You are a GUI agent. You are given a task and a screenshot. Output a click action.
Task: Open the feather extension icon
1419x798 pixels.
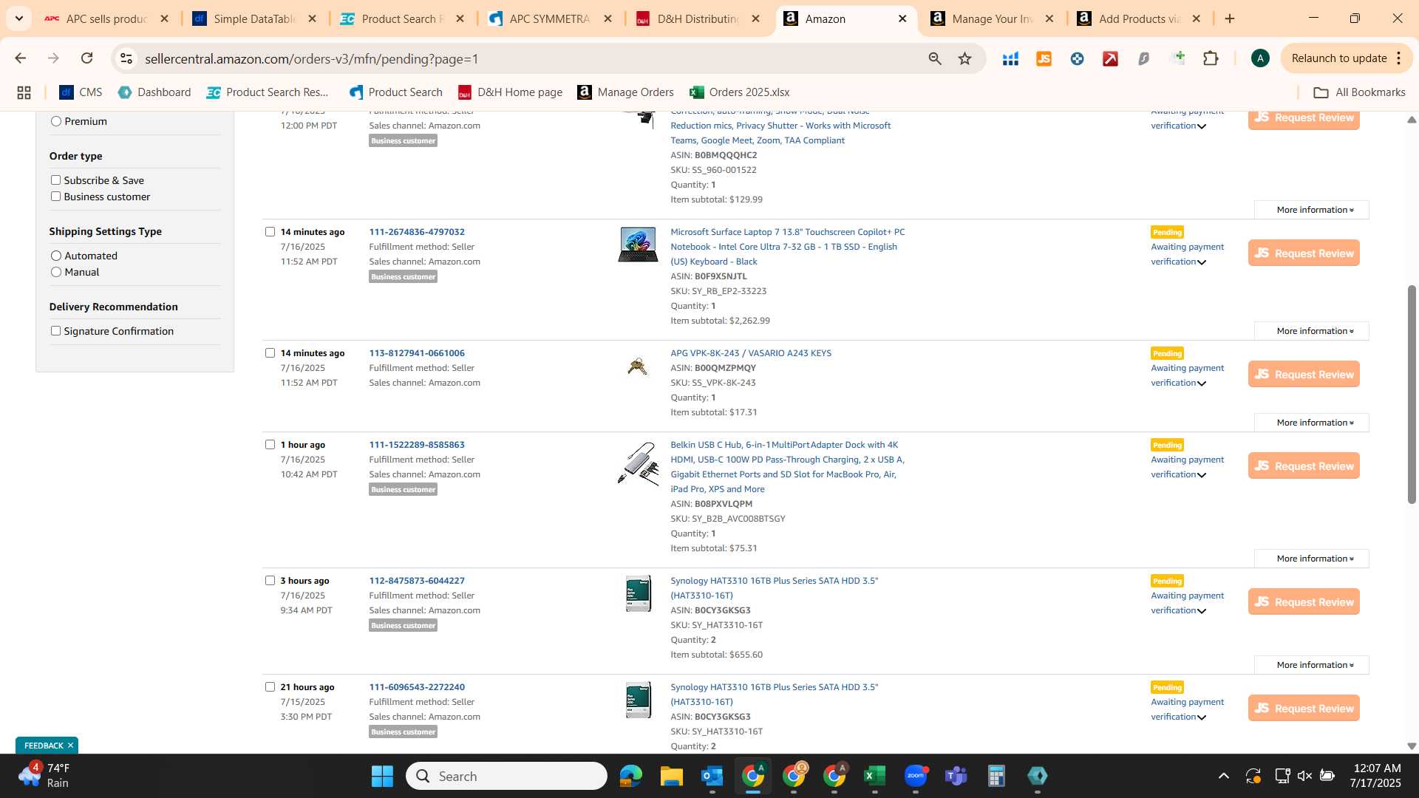1143,58
